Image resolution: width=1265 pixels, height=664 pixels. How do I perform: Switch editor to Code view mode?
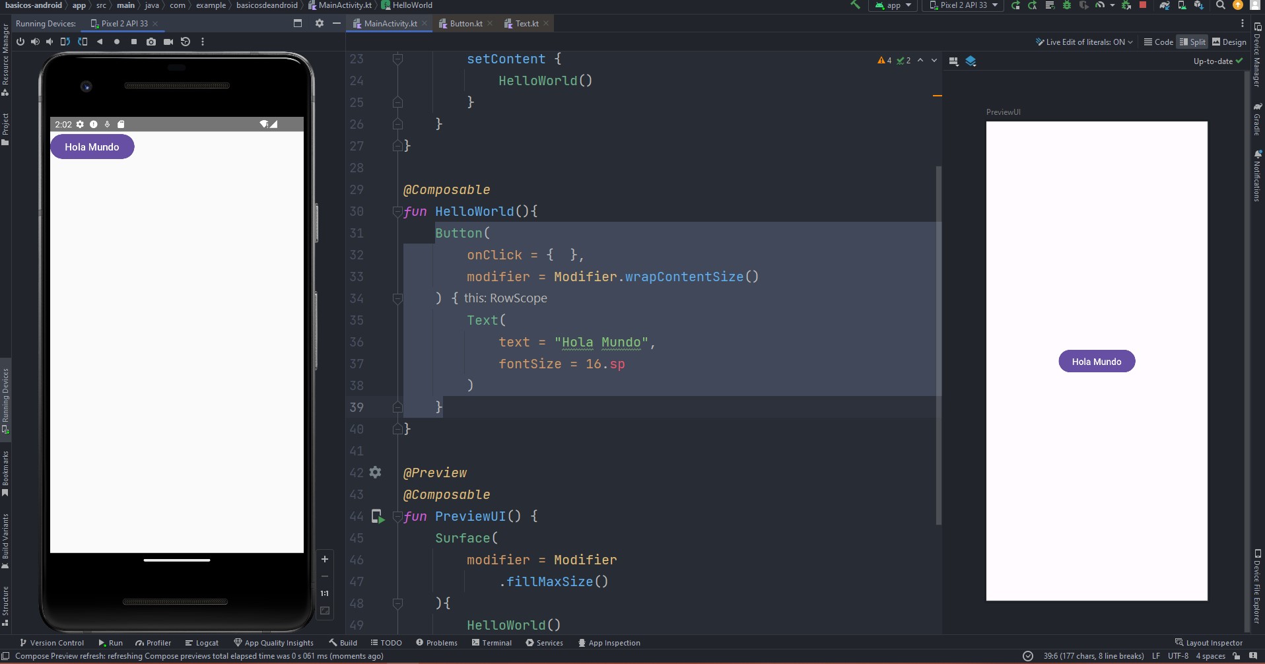pos(1158,42)
